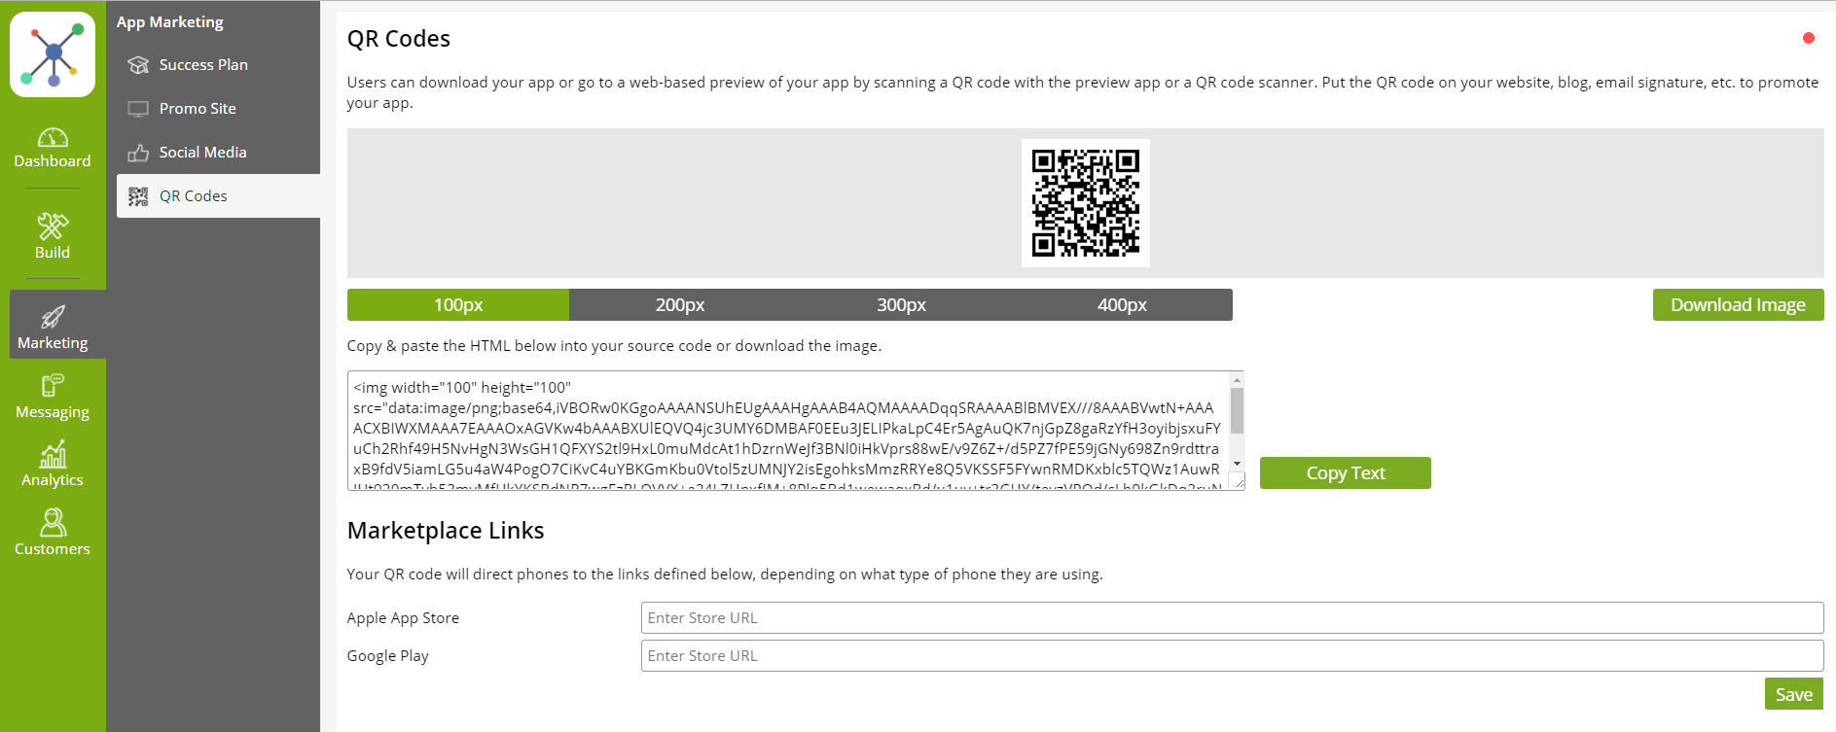Open the Customers section
The width and height of the screenshot is (1836, 732).
[53, 533]
